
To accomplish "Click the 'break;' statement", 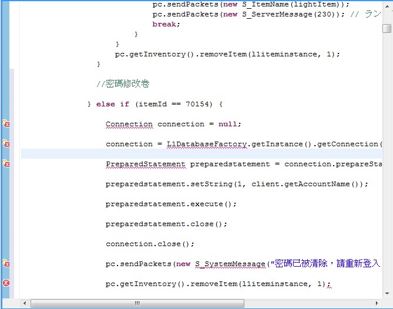I will (166, 24).
